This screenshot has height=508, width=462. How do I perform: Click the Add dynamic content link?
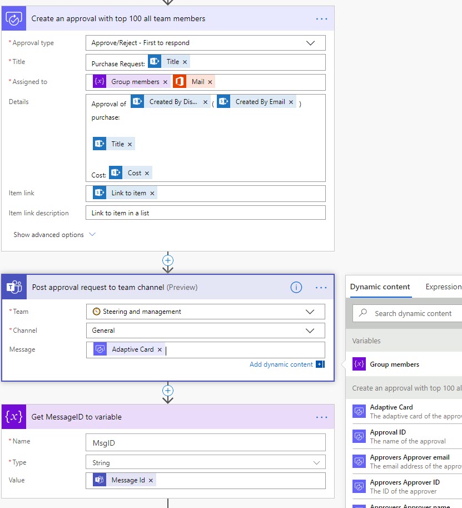pos(281,364)
